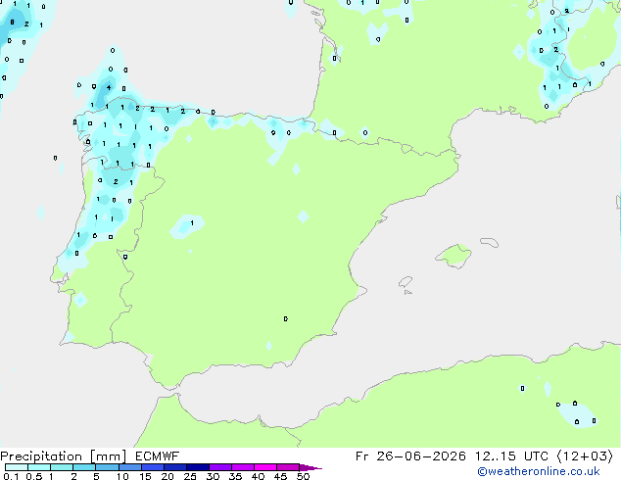Click the 25 to 30 mm dark blue swatch
Image resolution: width=621 pixels, height=480 pixels.
click(x=198, y=467)
